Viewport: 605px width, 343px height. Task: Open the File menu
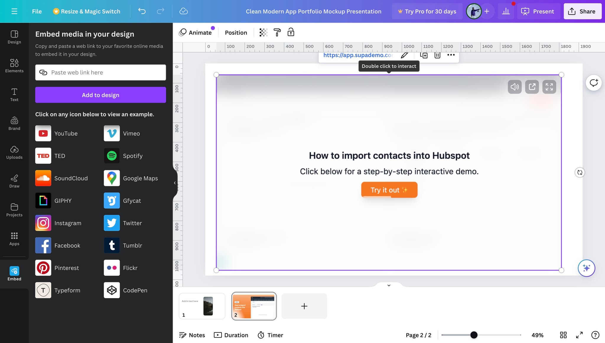tap(37, 11)
